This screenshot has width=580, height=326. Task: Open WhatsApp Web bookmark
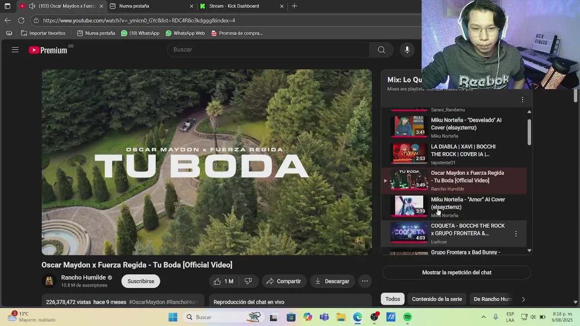pyautogui.click(x=185, y=33)
